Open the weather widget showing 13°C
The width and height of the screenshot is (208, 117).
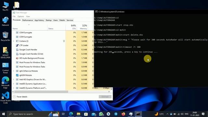159,114
